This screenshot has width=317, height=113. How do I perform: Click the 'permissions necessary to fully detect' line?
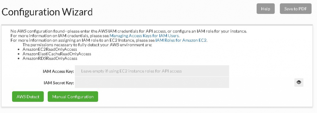point(87,45)
